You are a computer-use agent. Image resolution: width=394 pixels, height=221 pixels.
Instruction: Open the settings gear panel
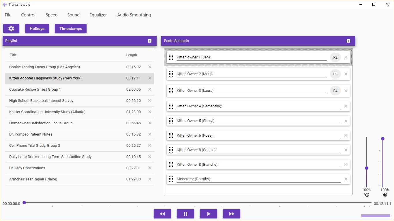[x=11, y=28]
